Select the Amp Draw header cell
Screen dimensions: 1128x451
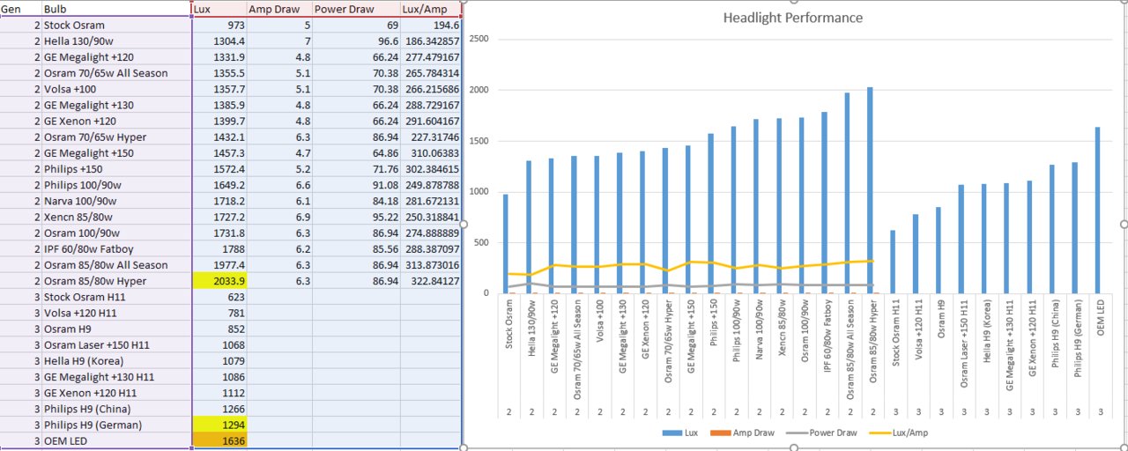pos(279,8)
